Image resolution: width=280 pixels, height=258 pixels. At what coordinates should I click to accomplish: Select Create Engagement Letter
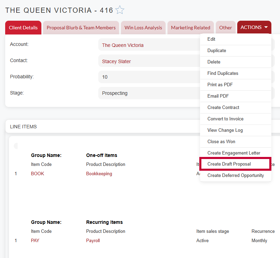point(236,153)
